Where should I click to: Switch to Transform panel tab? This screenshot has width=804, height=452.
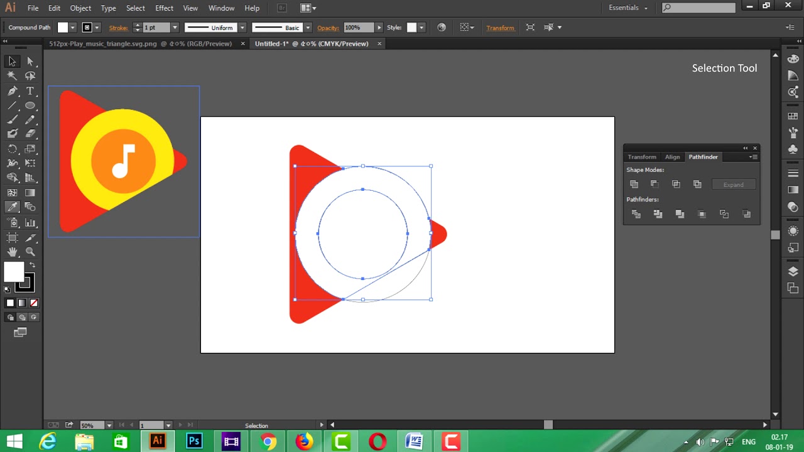(642, 157)
